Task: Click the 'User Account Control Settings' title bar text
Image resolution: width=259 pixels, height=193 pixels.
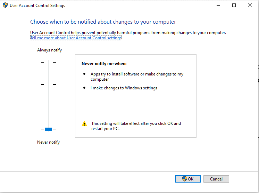Action: click(x=37, y=6)
